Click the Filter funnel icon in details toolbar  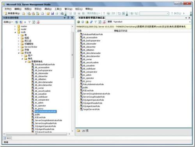coord(96,22)
